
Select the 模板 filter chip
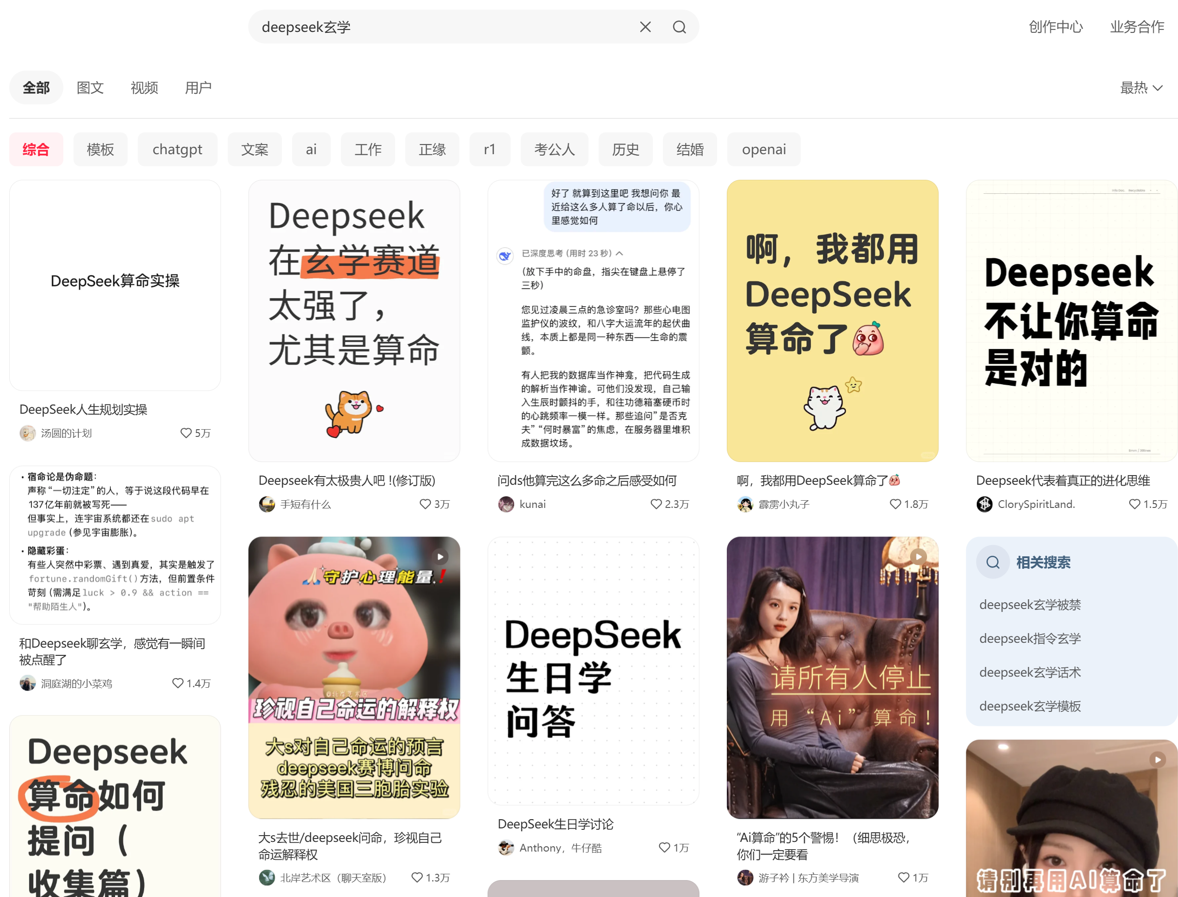click(x=101, y=149)
